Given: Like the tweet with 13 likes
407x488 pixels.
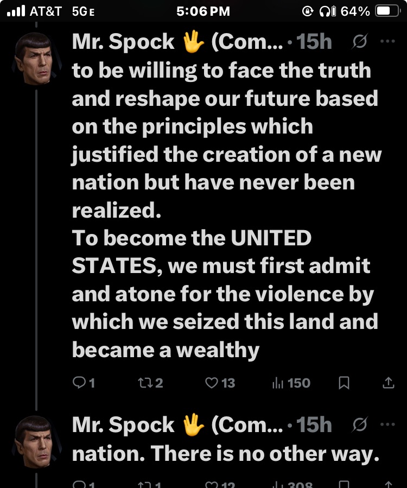Looking at the screenshot, I should point(212,383).
